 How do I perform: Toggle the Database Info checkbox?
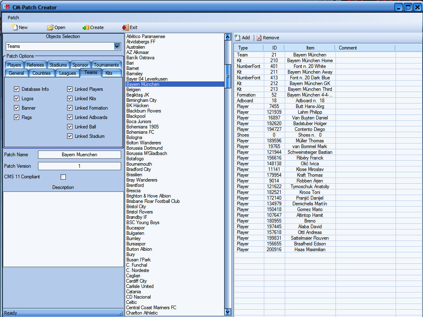tap(17, 89)
